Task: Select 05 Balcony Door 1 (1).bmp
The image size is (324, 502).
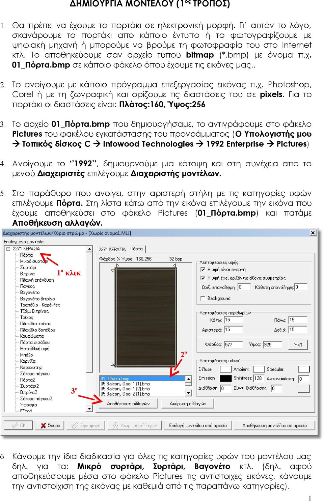Action: 142,384
